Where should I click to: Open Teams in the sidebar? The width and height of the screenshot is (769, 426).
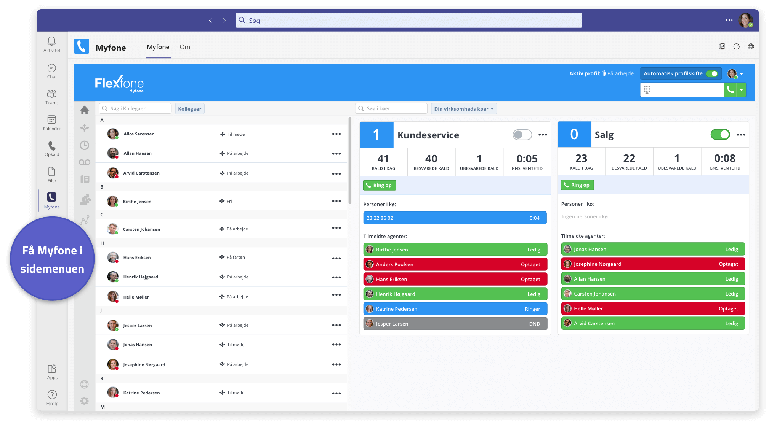pos(52,97)
